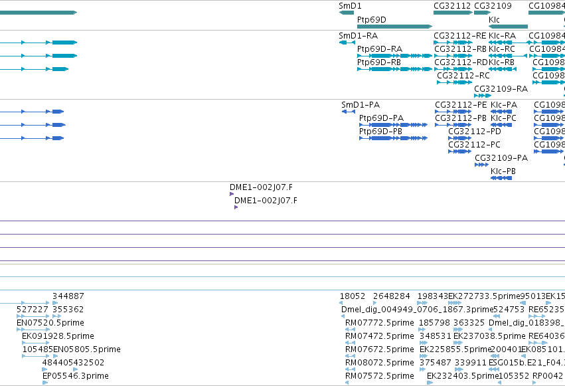Image resolution: width=565 pixels, height=386 pixels.
Task: Click the Klc gene label
Action: tap(494, 19)
